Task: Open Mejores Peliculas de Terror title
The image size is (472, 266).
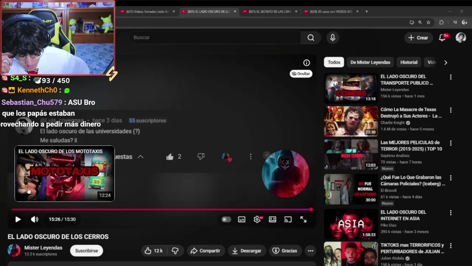Action: [411, 146]
